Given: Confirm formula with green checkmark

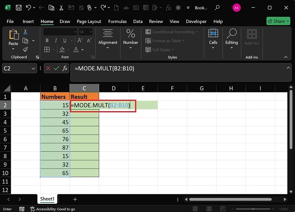Looking at the screenshot, I should coord(57,68).
